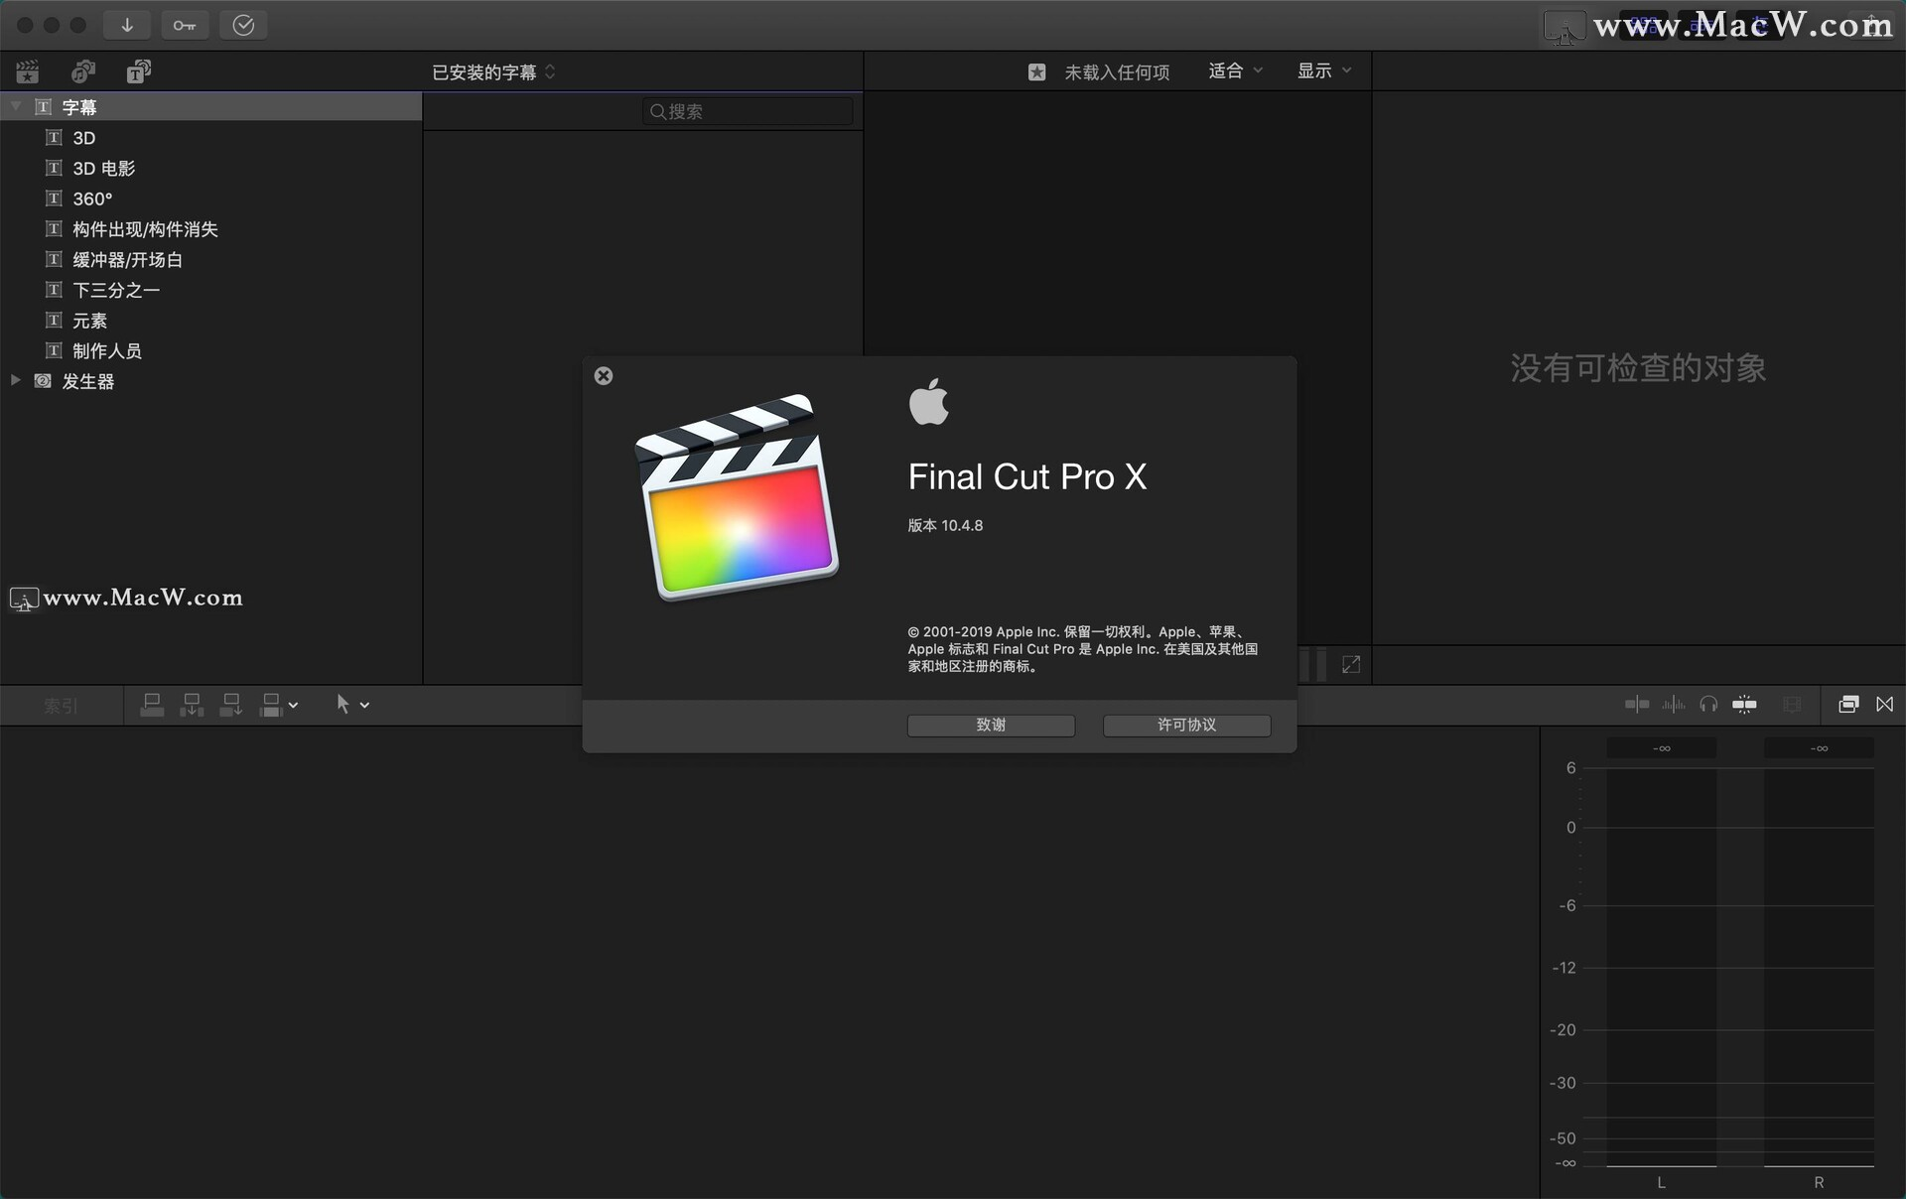Toggle timeline snapping

point(1744,704)
